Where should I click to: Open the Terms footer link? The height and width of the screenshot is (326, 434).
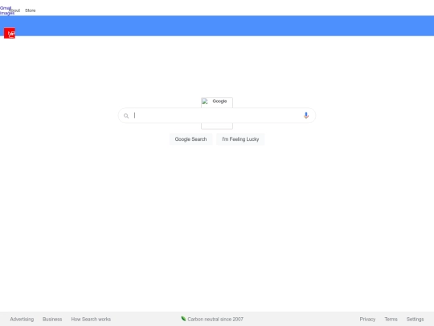[x=391, y=319]
